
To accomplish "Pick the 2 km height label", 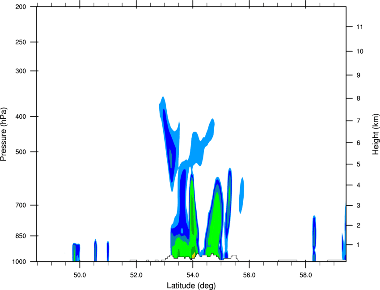I will point(359,225).
